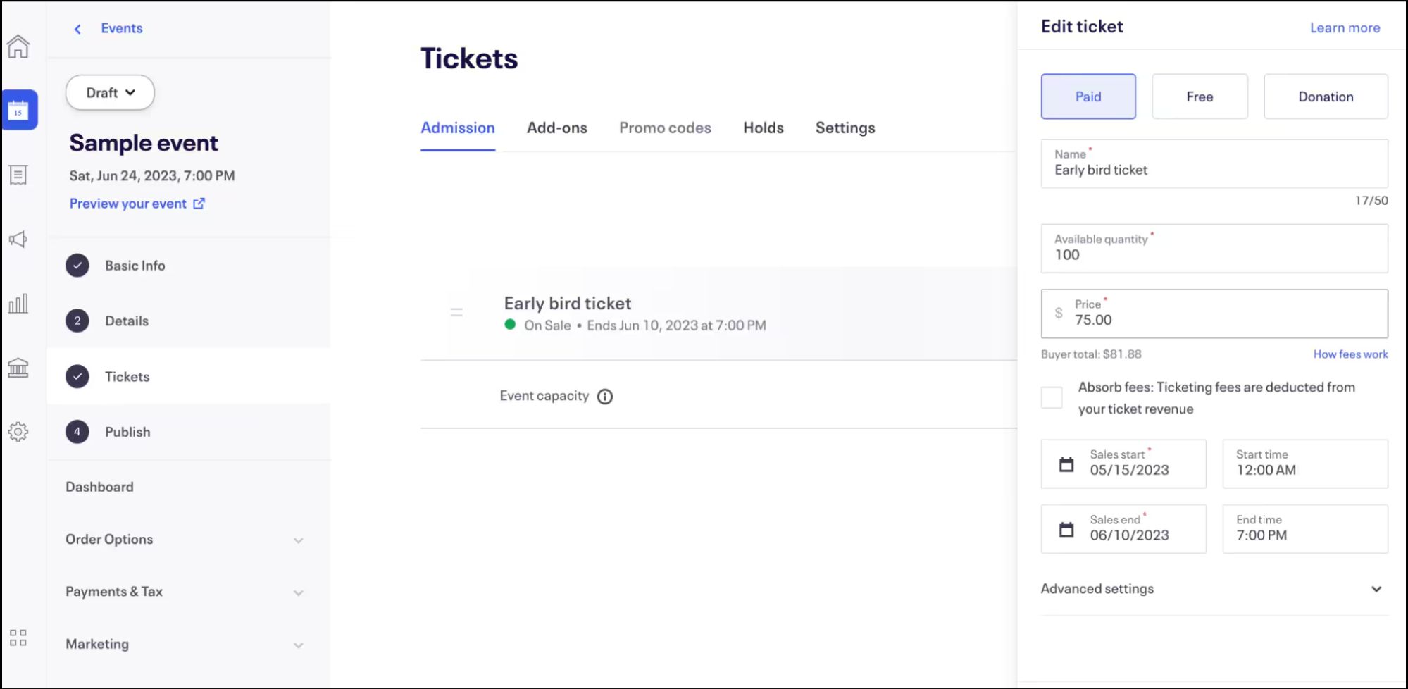The image size is (1408, 689).
Task: Click the Basic Info checkmark step icon
Action: (77, 266)
